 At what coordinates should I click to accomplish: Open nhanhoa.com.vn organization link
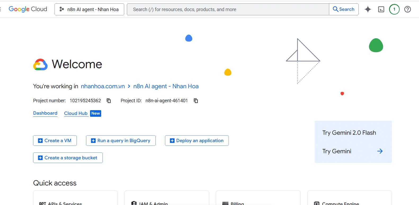point(103,86)
